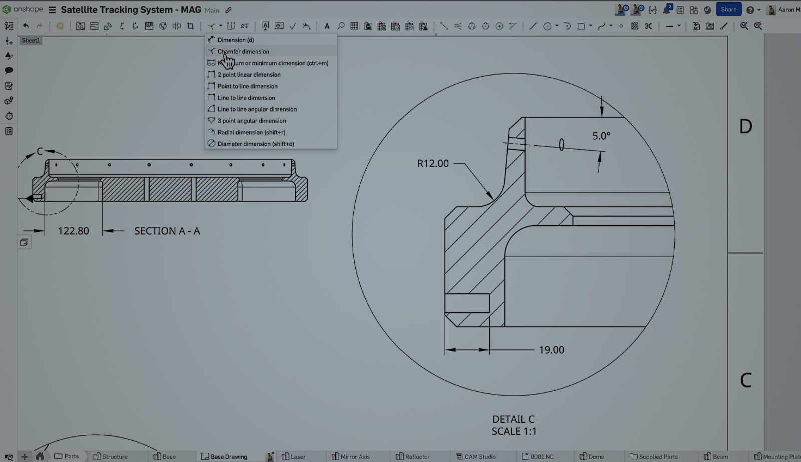Redo the last undone action
The height and width of the screenshot is (462, 801).
39,26
